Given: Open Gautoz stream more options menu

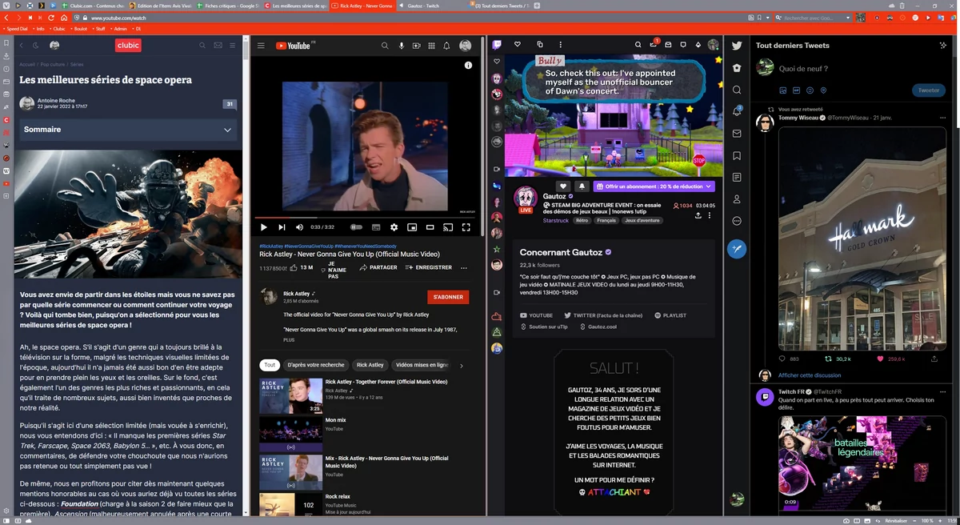Looking at the screenshot, I should click(710, 215).
